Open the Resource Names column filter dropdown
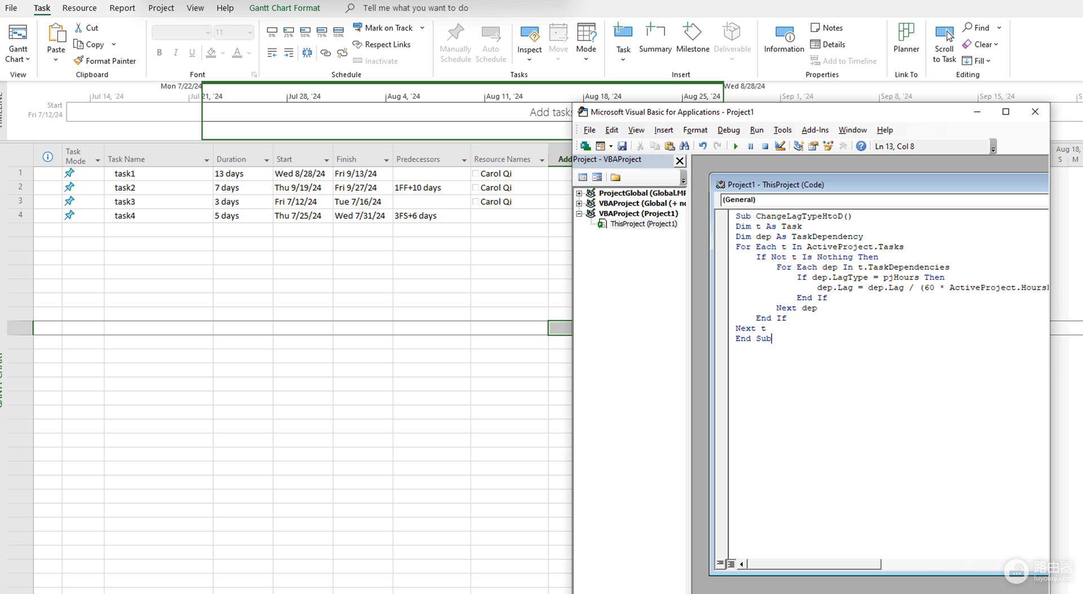 [542, 160]
